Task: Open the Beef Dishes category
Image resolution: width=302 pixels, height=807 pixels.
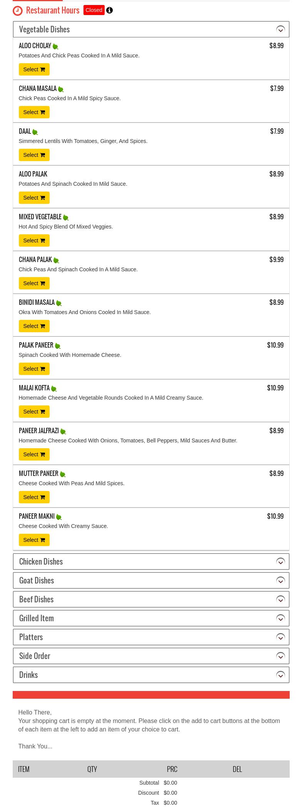Action: click(280, 600)
